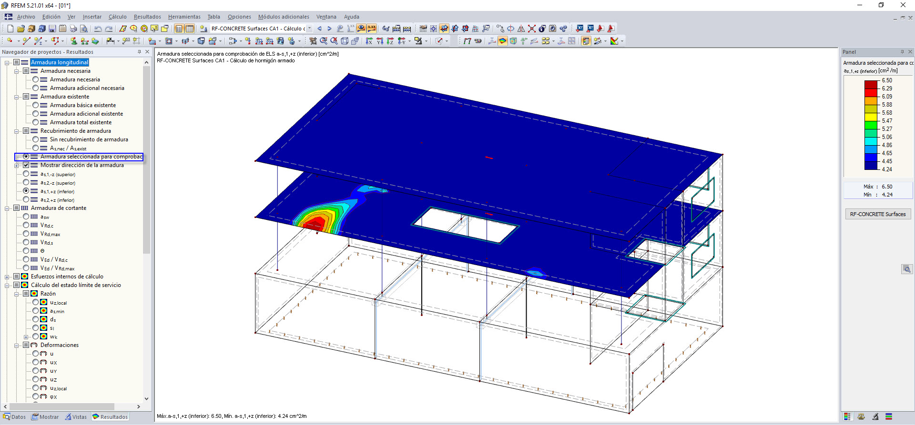
Task: Open the Herramientas menu
Action: (x=184, y=17)
